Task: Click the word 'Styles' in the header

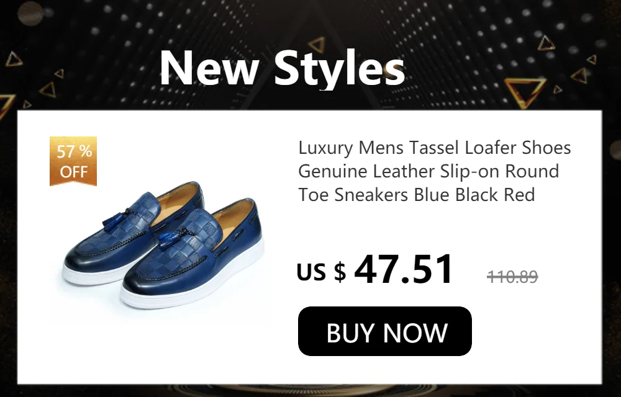Action: tap(339, 68)
